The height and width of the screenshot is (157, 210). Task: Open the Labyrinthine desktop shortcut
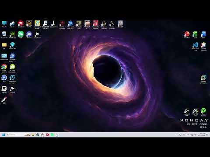(x=54, y=24)
